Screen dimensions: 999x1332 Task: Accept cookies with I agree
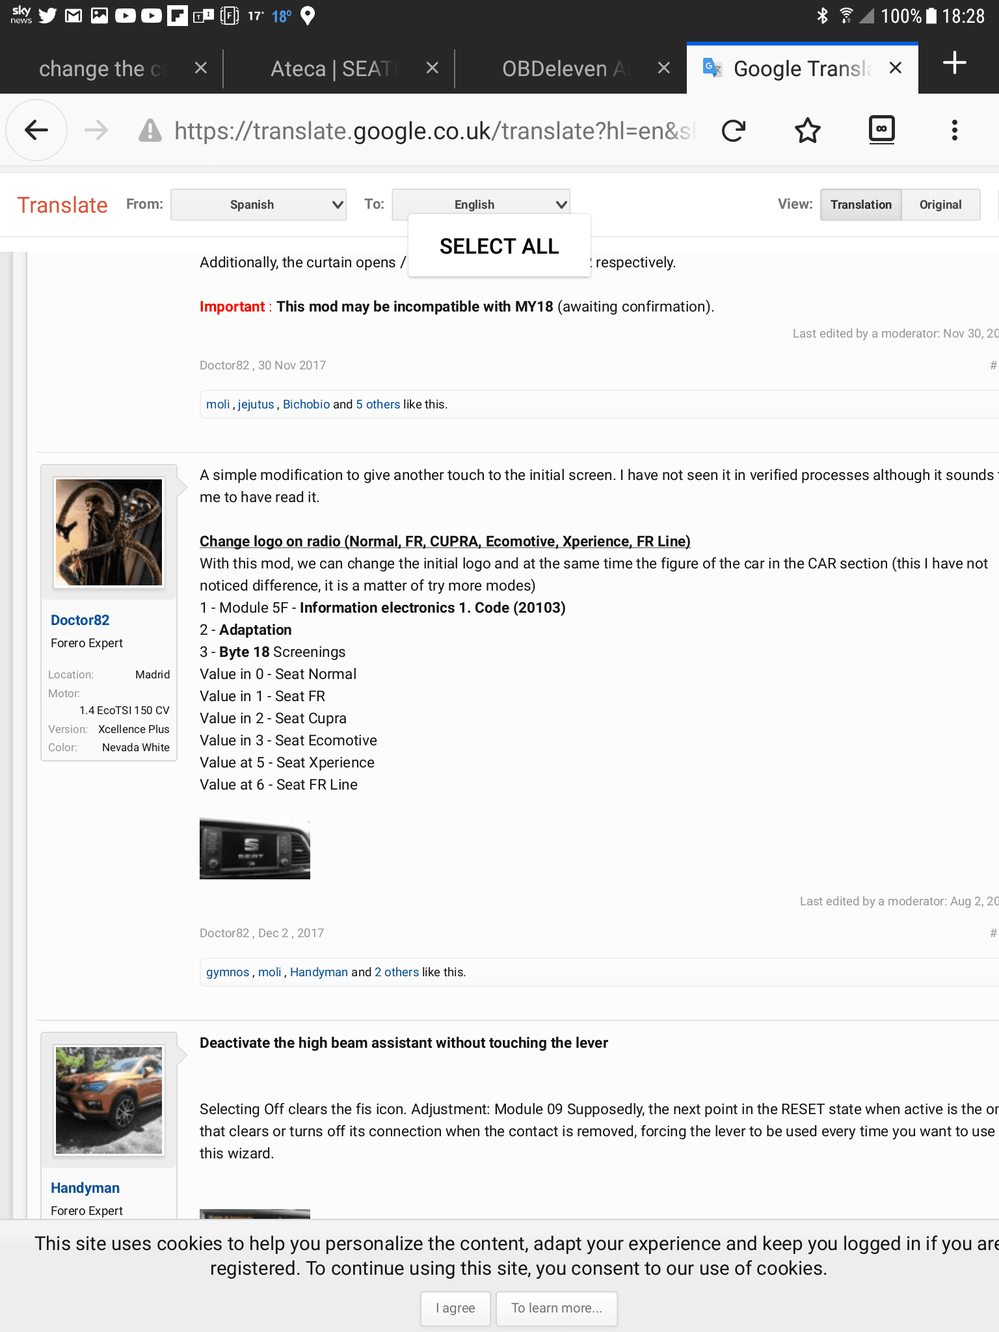(x=455, y=1308)
